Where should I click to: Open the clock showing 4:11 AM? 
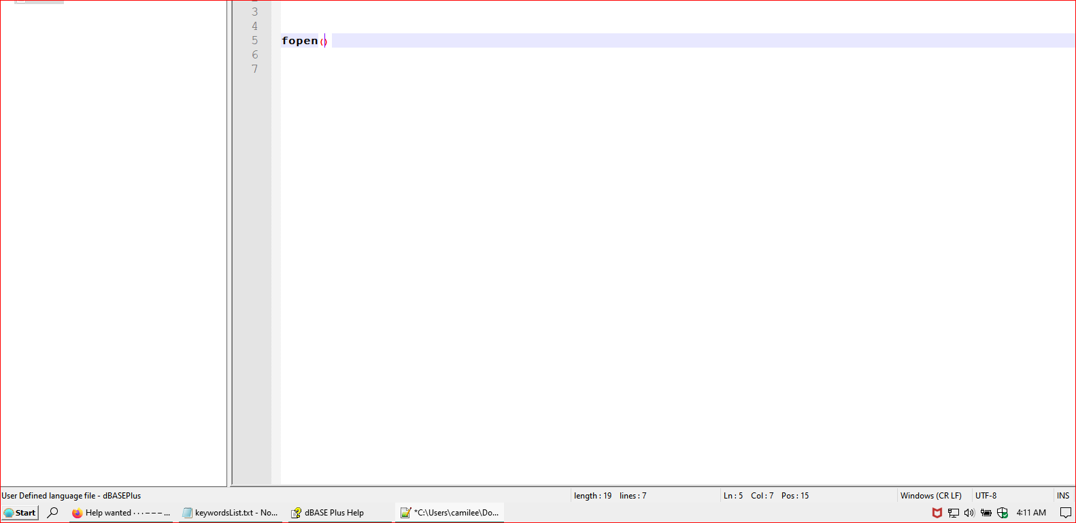pos(1031,513)
